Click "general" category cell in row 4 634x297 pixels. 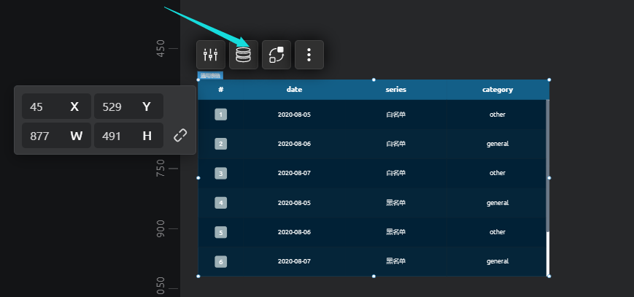pyautogui.click(x=498, y=203)
